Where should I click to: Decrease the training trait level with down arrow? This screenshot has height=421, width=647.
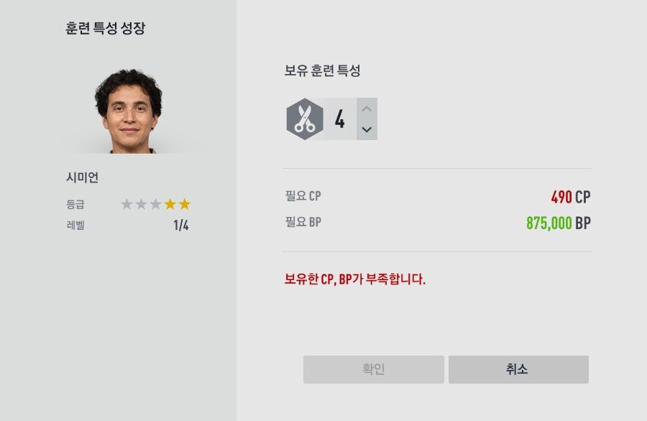click(367, 129)
